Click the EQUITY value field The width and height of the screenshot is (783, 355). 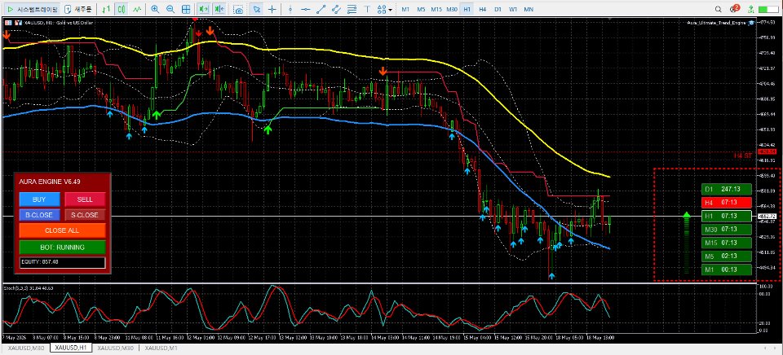pos(63,261)
